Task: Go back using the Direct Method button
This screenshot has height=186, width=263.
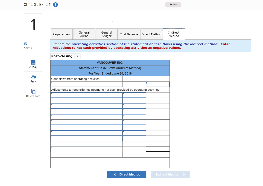Action: coord(127,174)
